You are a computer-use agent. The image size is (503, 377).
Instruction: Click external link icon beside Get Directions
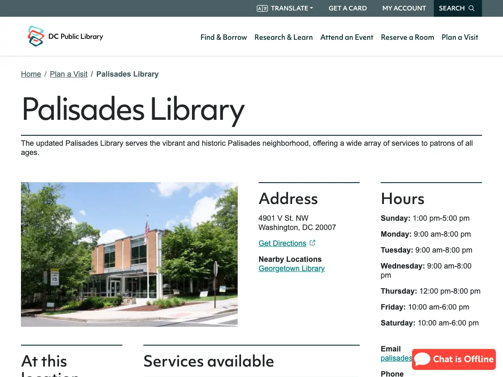click(x=312, y=243)
